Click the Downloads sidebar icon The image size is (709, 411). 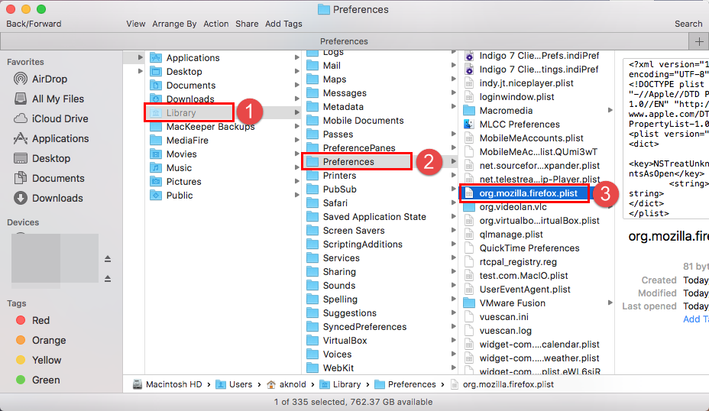[x=21, y=198]
